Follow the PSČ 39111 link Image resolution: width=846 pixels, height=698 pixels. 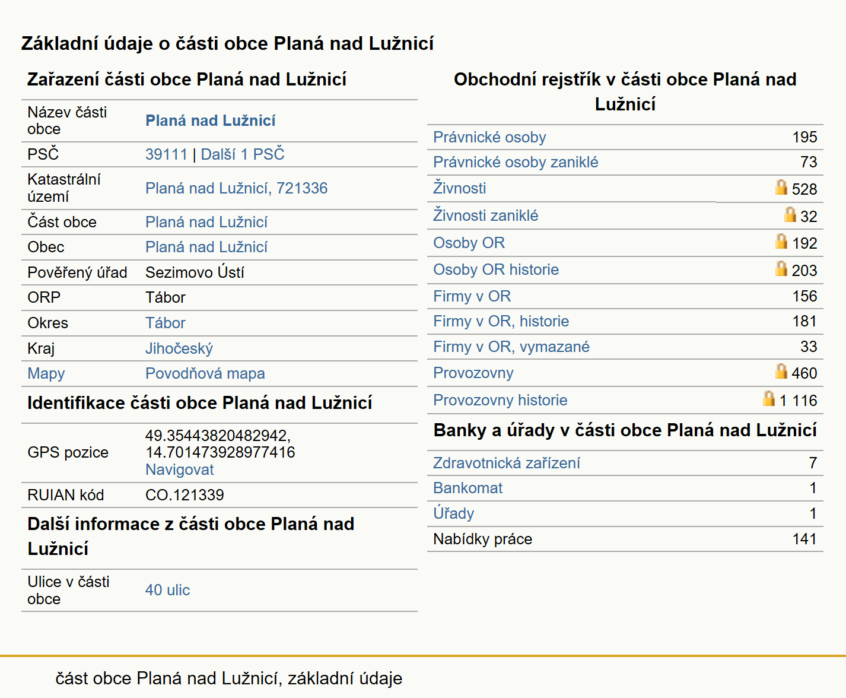(x=166, y=154)
